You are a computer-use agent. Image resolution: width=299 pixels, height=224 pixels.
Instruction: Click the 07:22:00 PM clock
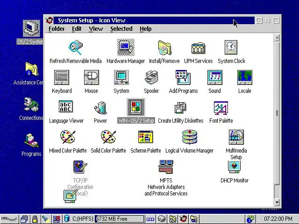tap(278, 219)
